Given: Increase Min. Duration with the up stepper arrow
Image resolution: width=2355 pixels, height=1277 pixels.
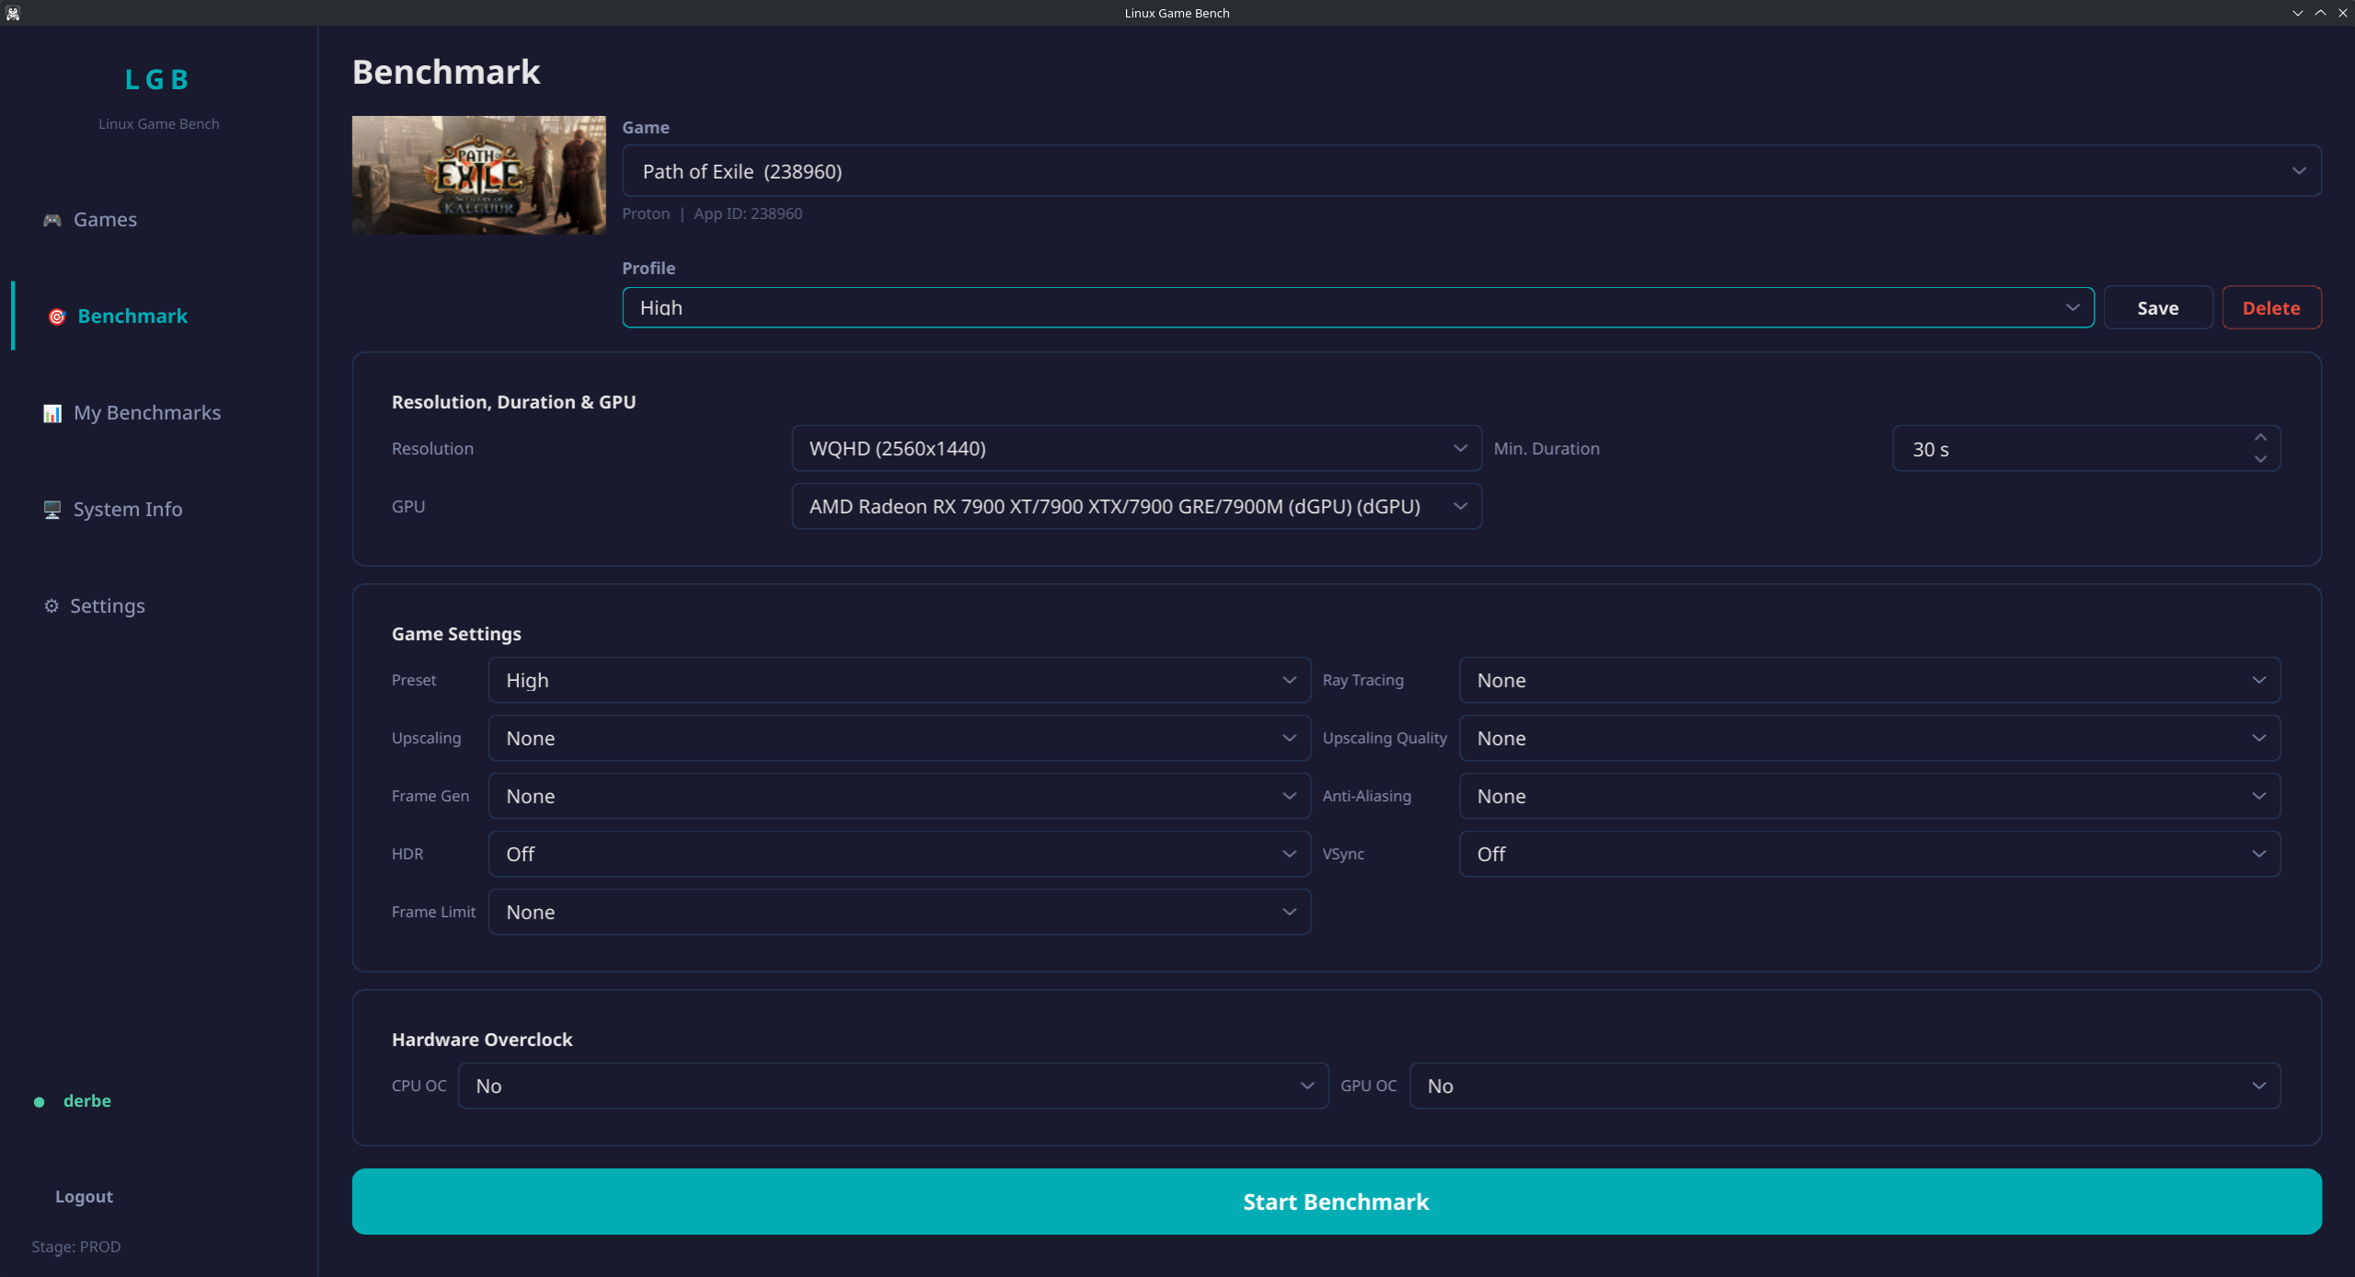Looking at the screenshot, I should 2261,439.
